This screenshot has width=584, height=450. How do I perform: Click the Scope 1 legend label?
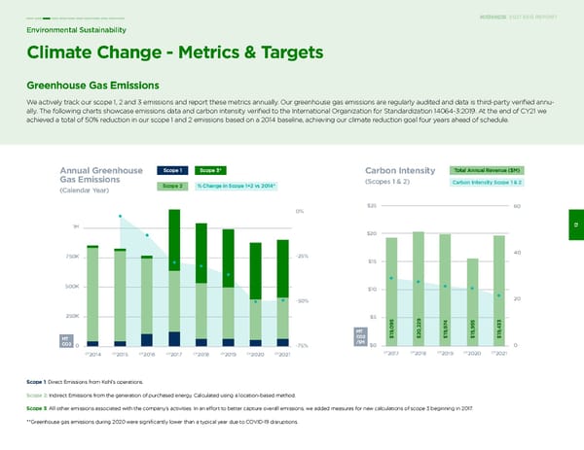pyautogui.click(x=172, y=172)
